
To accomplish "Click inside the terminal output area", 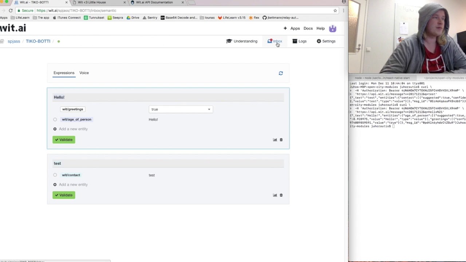I will 407,171.
